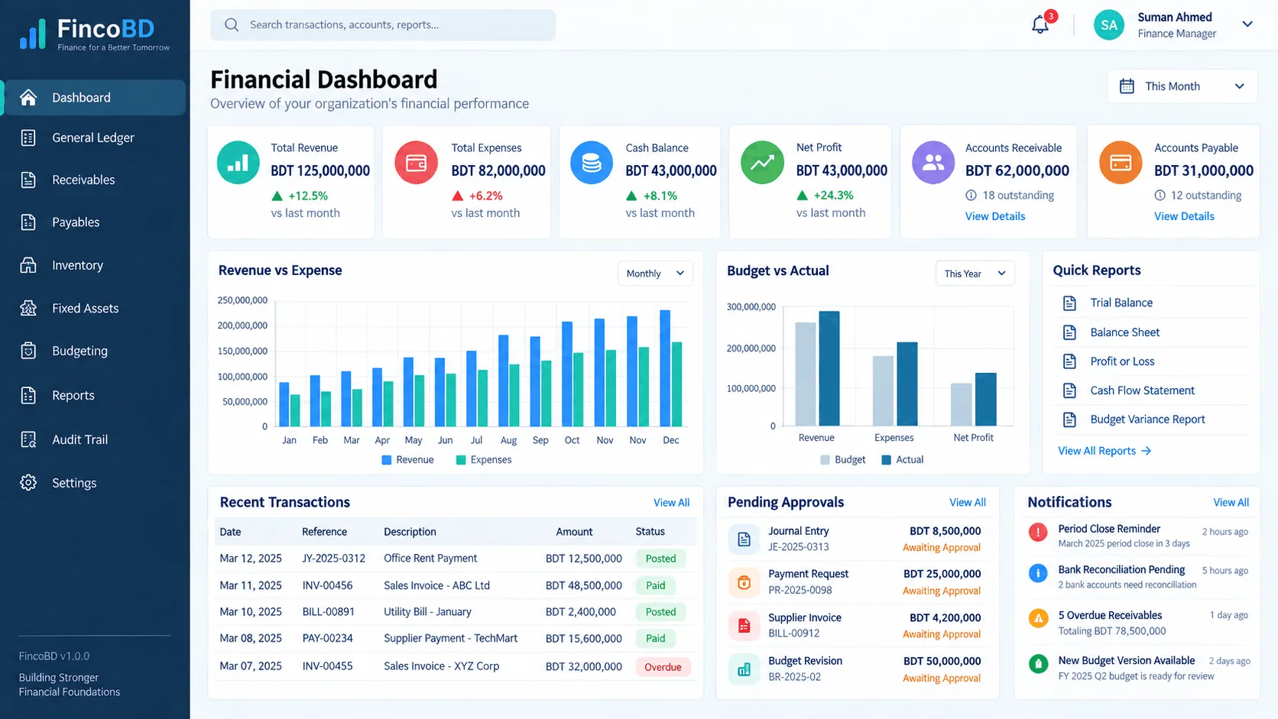Screen dimensions: 1278x719
Task: Click the FincoBD logo
Action: coord(95,34)
